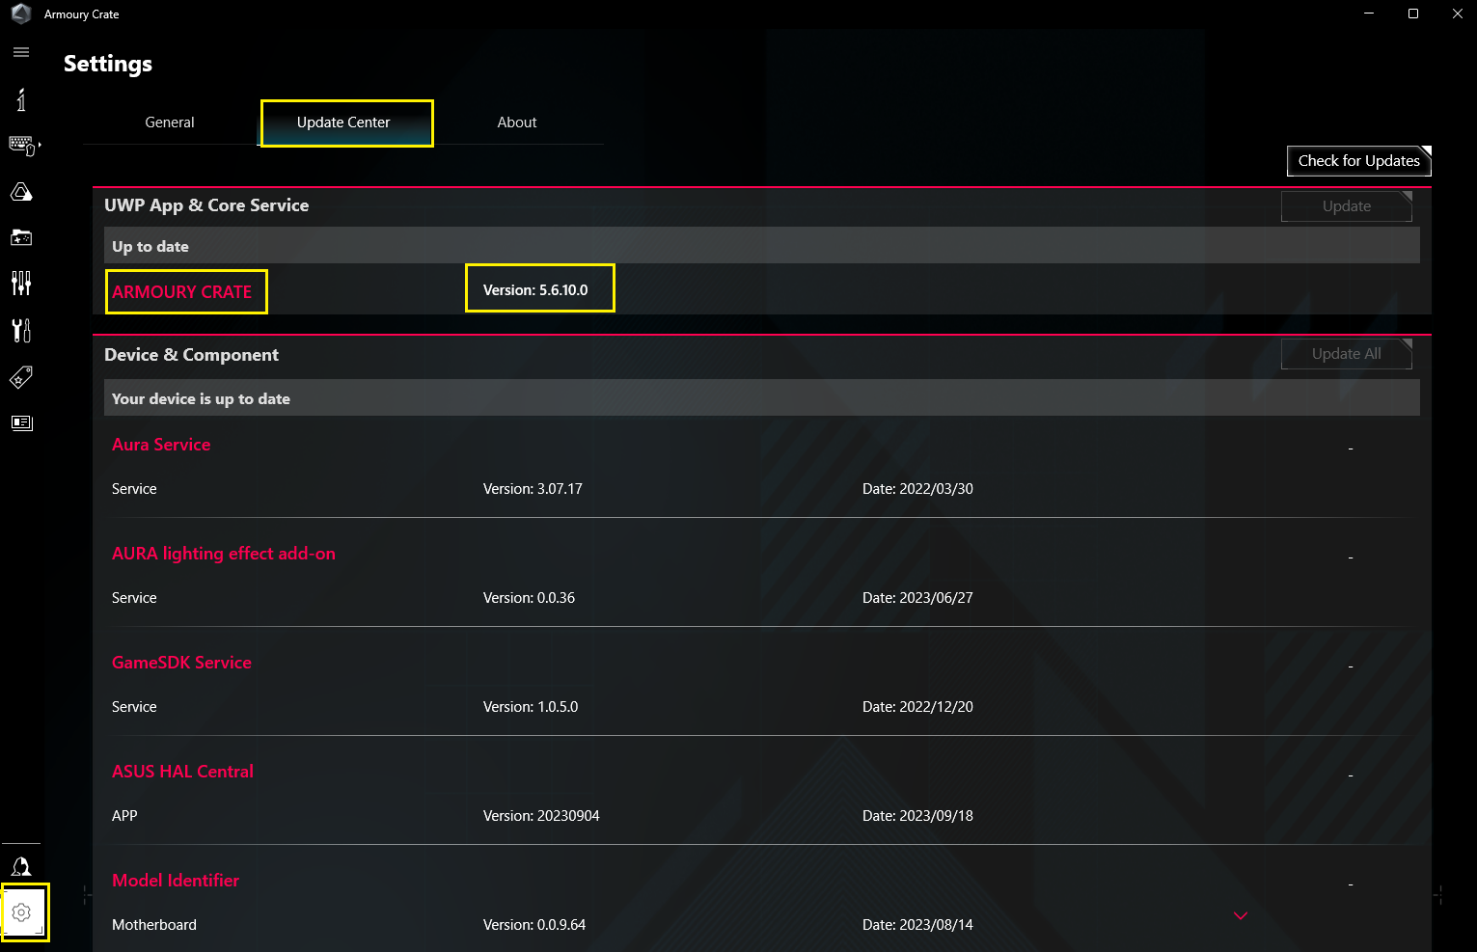Maximize the Armoury Crate window
Viewport: 1477px width, 952px height.
(x=1413, y=14)
